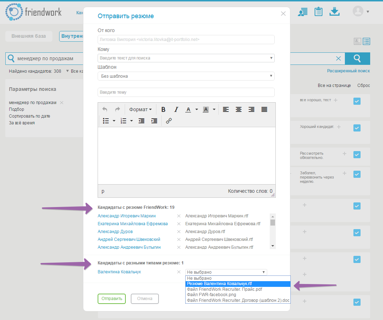Switch to the 'Внешняя база' tab

tap(29, 36)
